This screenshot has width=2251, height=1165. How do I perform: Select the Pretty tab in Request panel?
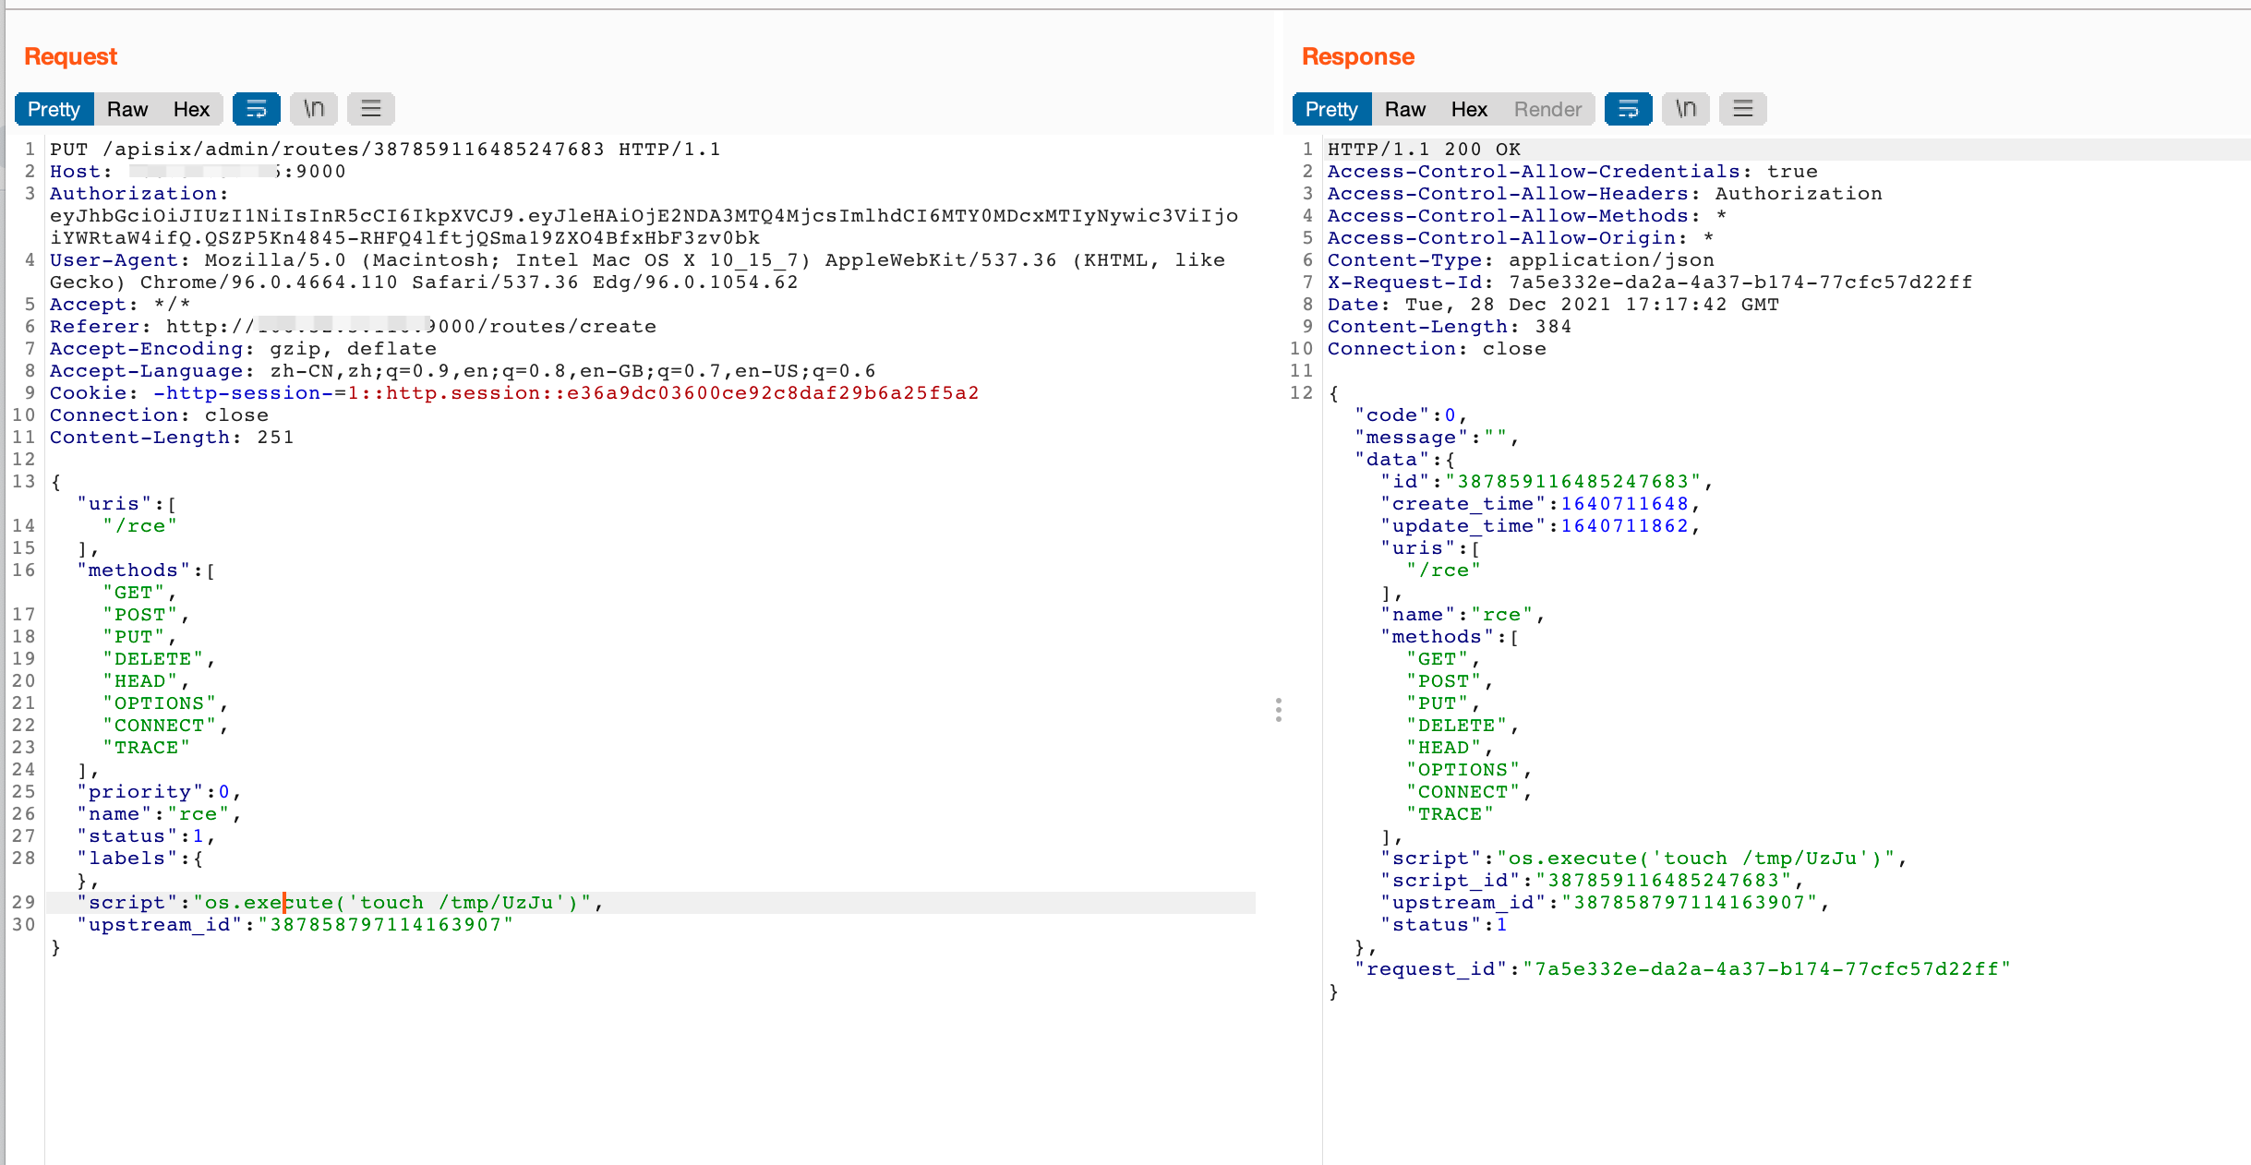pos(54,109)
